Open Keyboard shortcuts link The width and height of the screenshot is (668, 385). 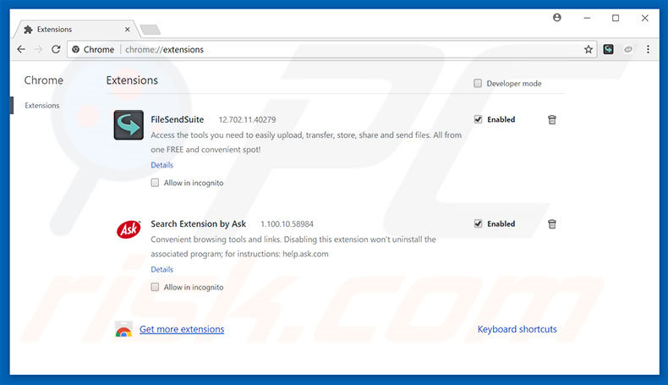[517, 329]
